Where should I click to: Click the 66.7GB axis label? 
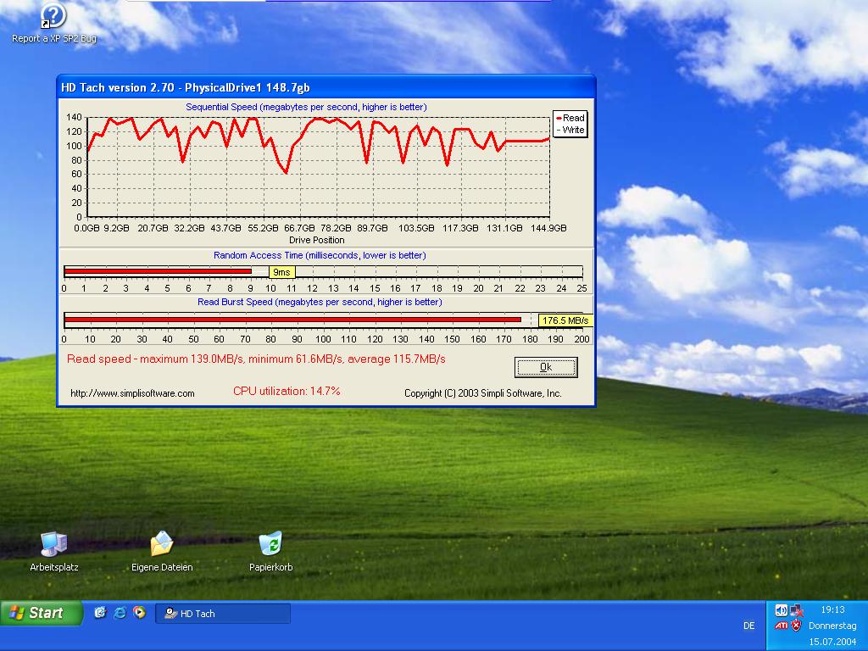(x=299, y=228)
